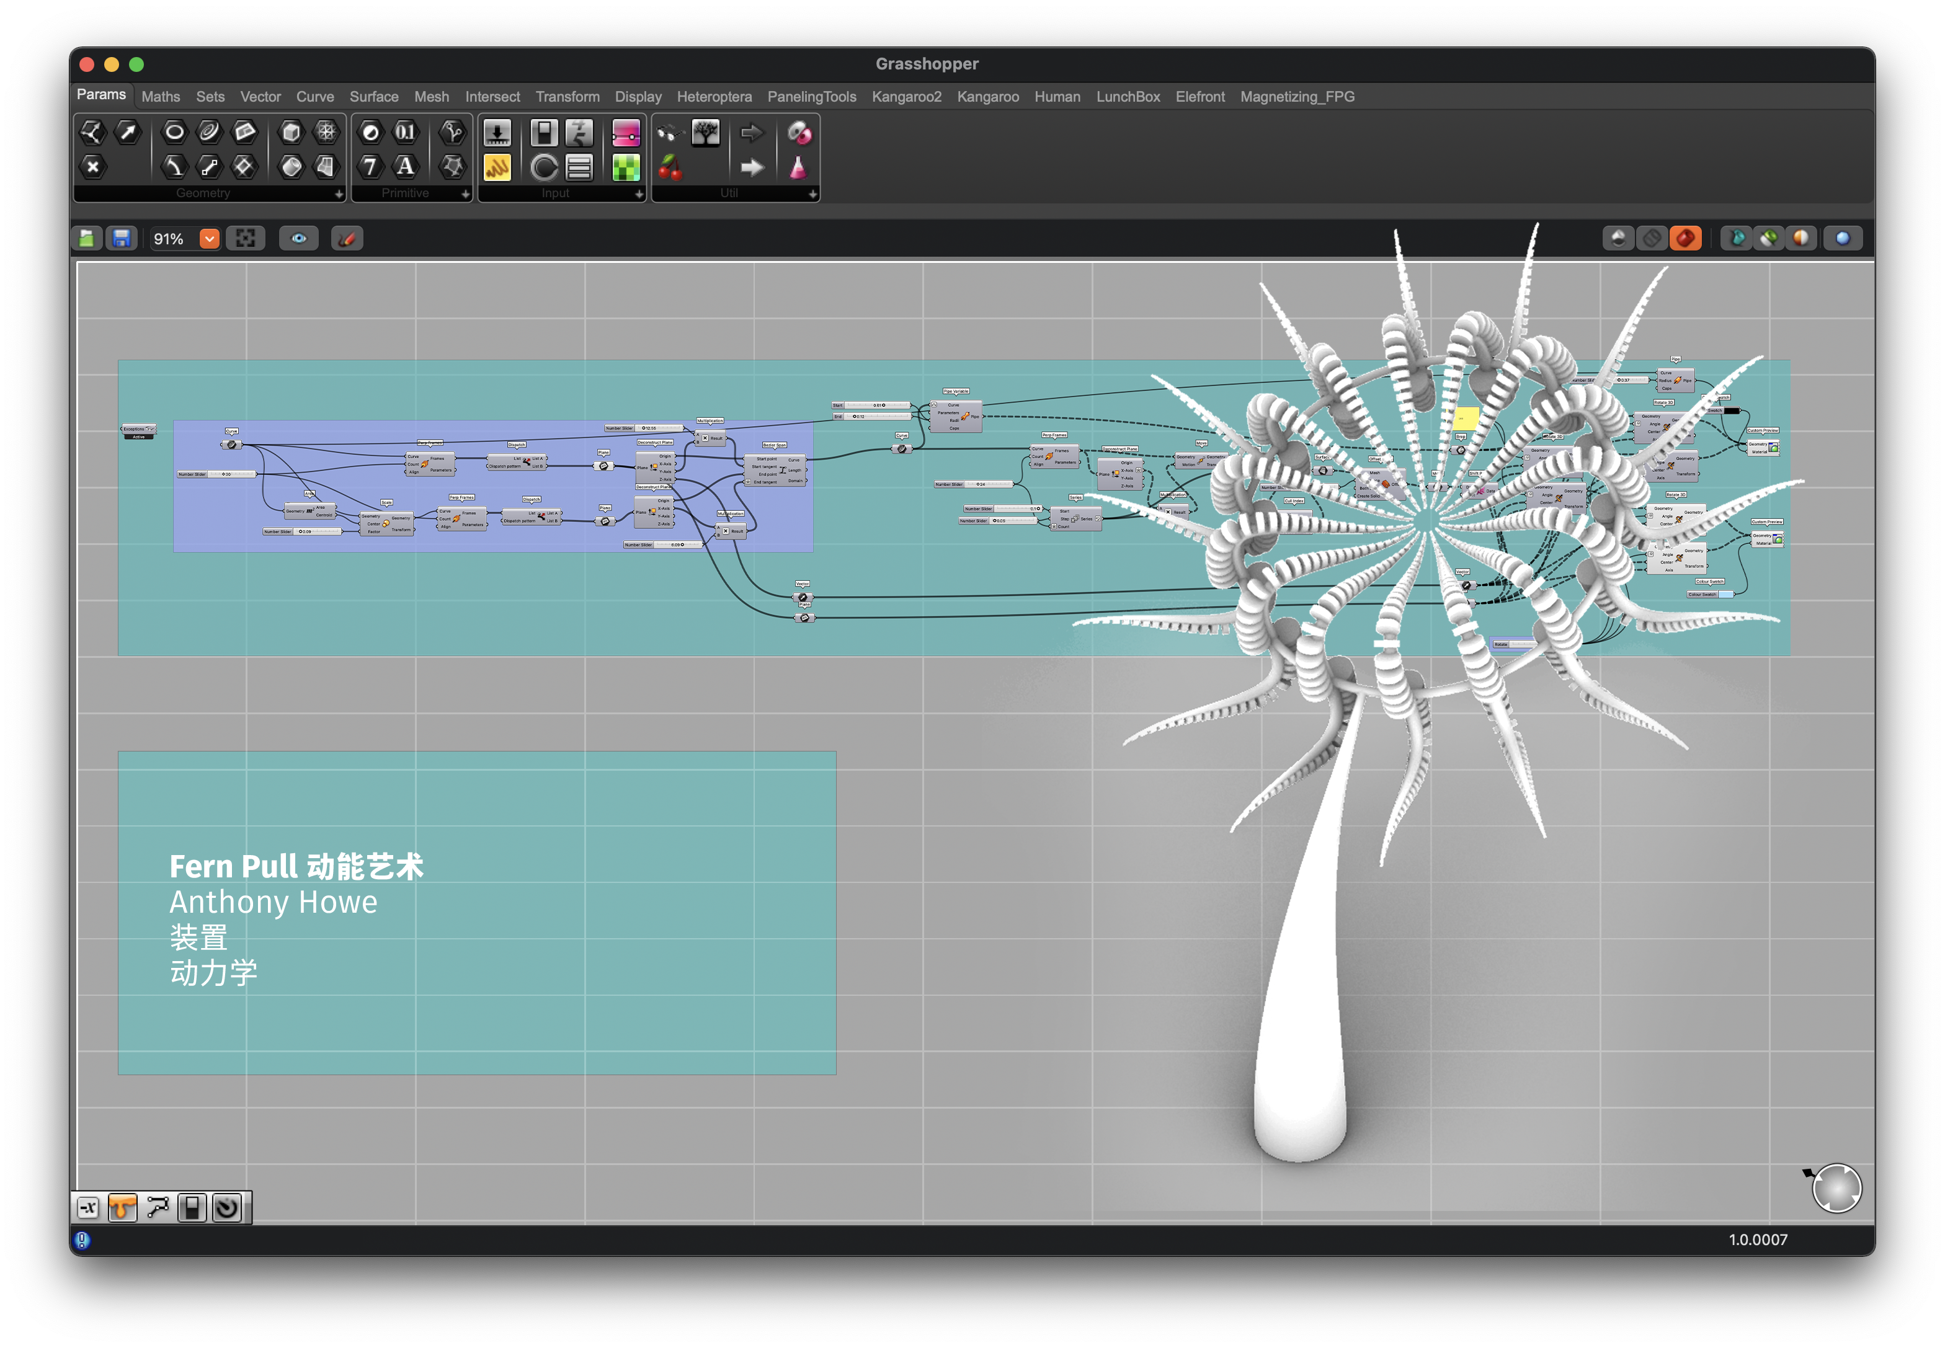The image size is (1945, 1348).
Task: Click the Save document floppy icon
Action: point(122,239)
